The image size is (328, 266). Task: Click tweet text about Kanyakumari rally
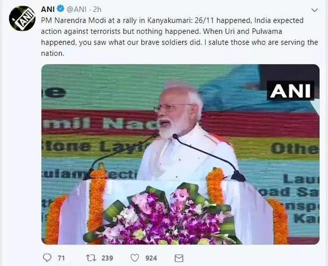point(180,37)
